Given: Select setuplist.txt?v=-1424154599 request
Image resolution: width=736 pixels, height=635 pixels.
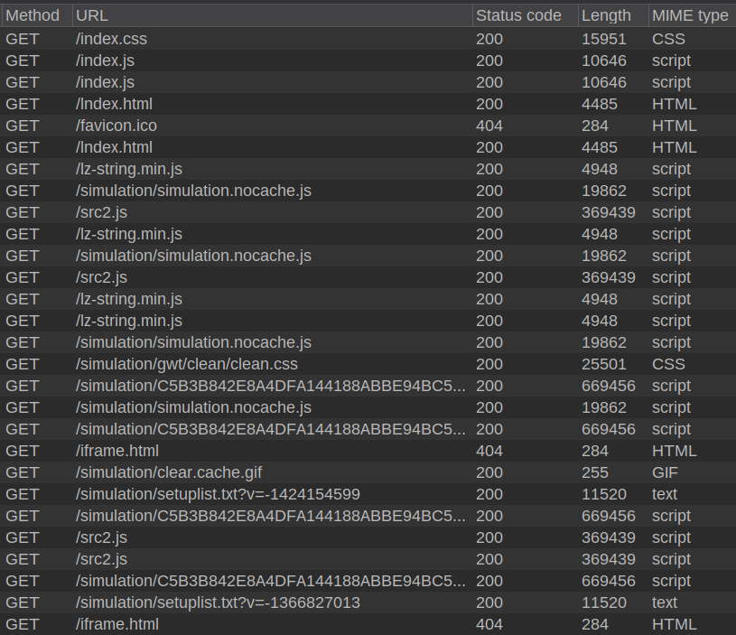Looking at the screenshot, I should [x=218, y=494].
